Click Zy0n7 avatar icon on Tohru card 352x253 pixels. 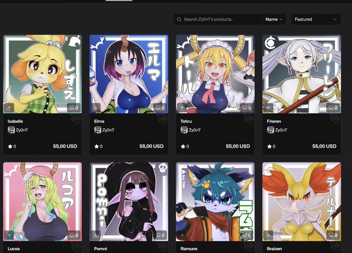click(x=184, y=130)
